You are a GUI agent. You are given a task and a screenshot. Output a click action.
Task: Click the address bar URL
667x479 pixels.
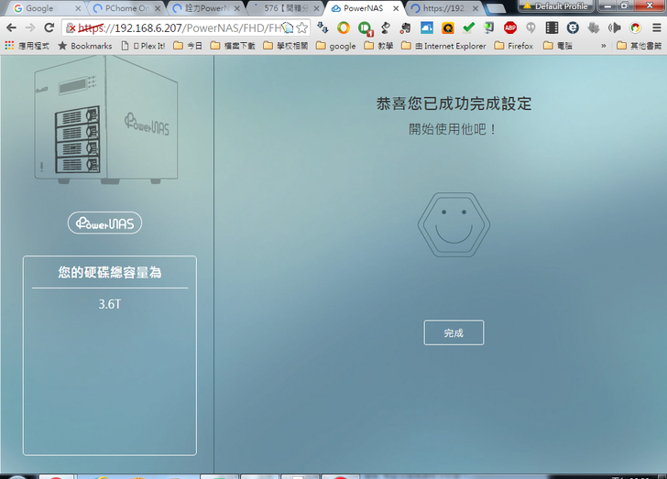click(179, 28)
